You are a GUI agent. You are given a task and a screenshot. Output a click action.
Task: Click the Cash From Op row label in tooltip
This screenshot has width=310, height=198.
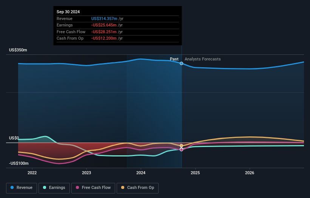coord(70,39)
